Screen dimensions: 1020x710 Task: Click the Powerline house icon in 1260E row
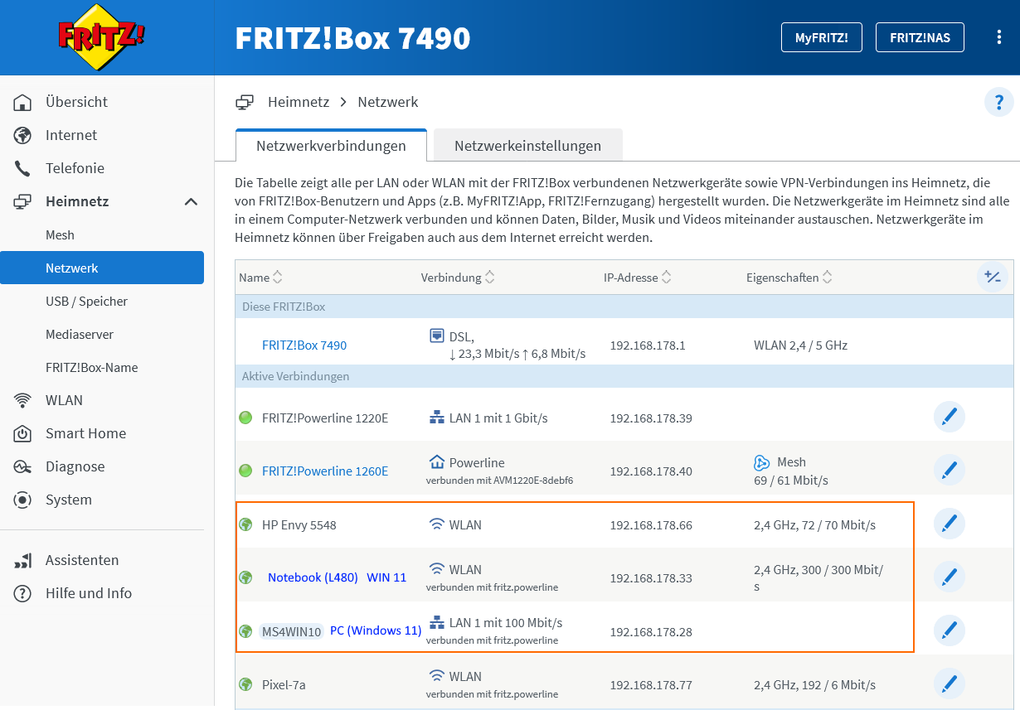point(437,461)
